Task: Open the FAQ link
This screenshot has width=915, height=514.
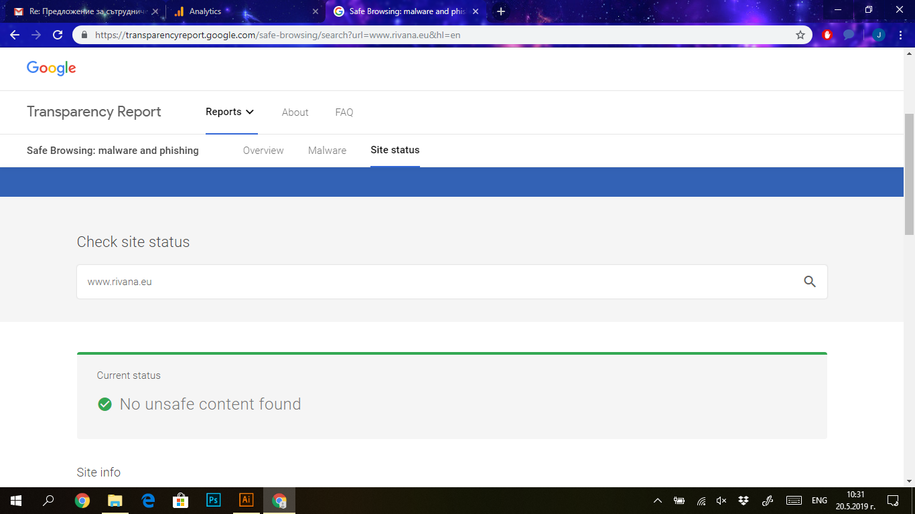Action: tap(344, 112)
